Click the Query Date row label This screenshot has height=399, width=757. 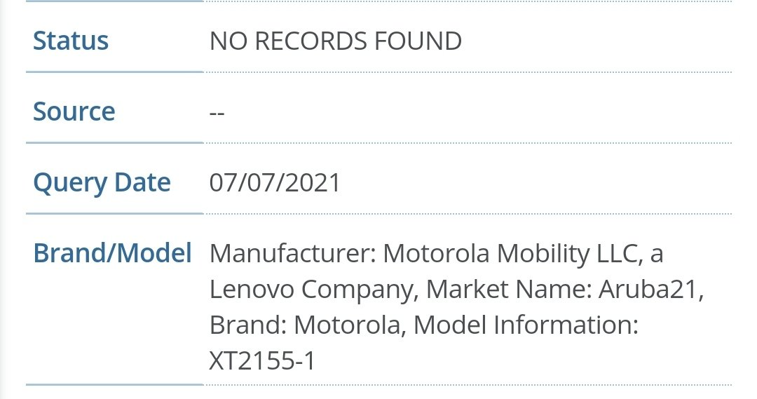(102, 183)
